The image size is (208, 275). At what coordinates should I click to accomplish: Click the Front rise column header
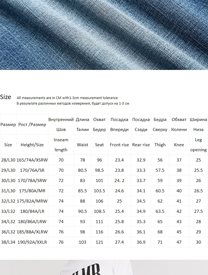click(119, 145)
